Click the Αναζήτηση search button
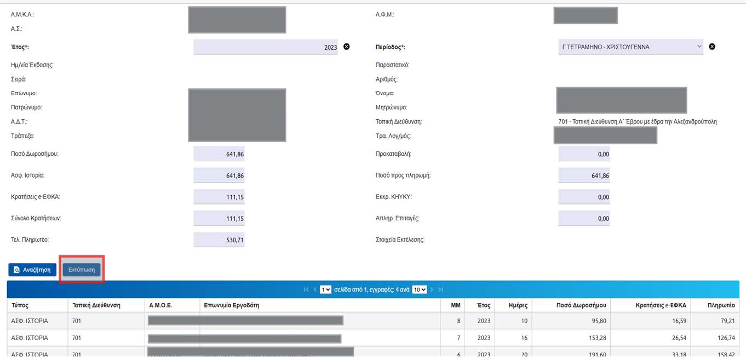Viewport: 746px width, 357px height. (32, 270)
